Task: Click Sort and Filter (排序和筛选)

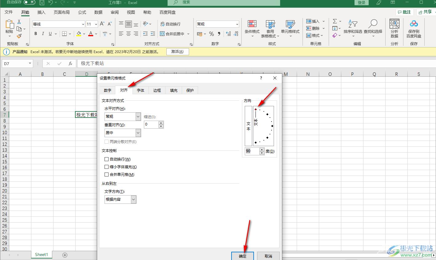Action: [353, 29]
